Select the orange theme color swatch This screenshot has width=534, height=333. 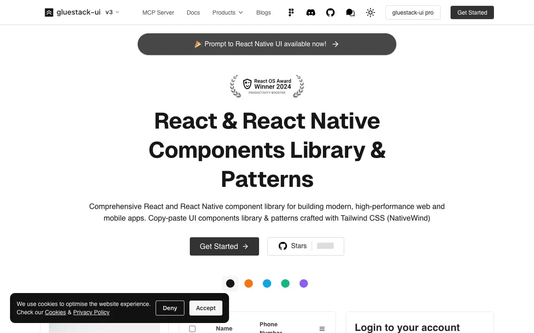(249, 283)
